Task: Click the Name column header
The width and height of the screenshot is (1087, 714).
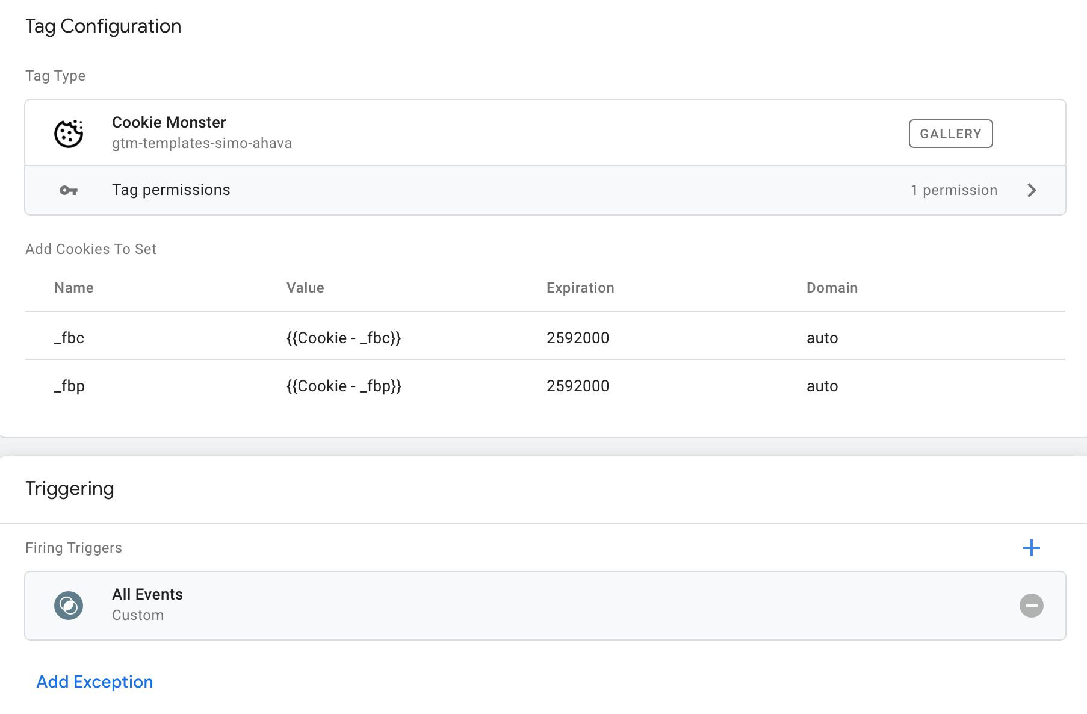Action: coord(74,288)
